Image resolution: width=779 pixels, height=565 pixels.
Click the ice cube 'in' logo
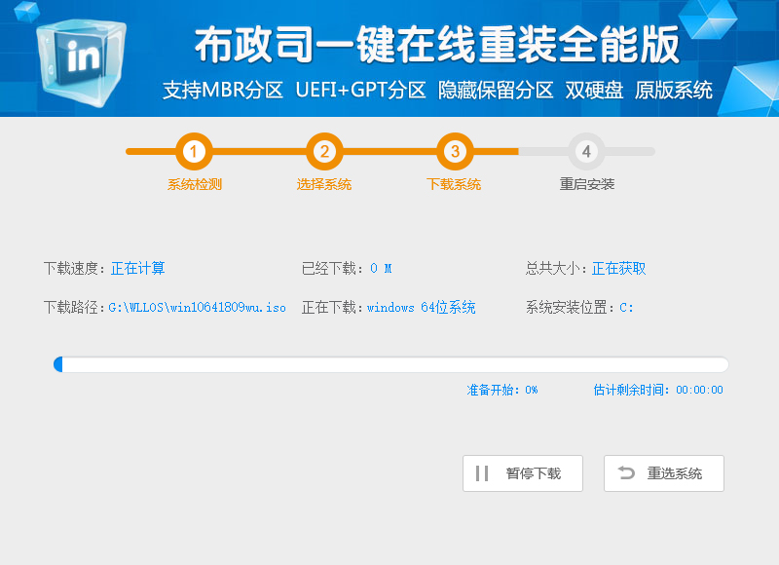pyautogui.click(x=82, y=62)
